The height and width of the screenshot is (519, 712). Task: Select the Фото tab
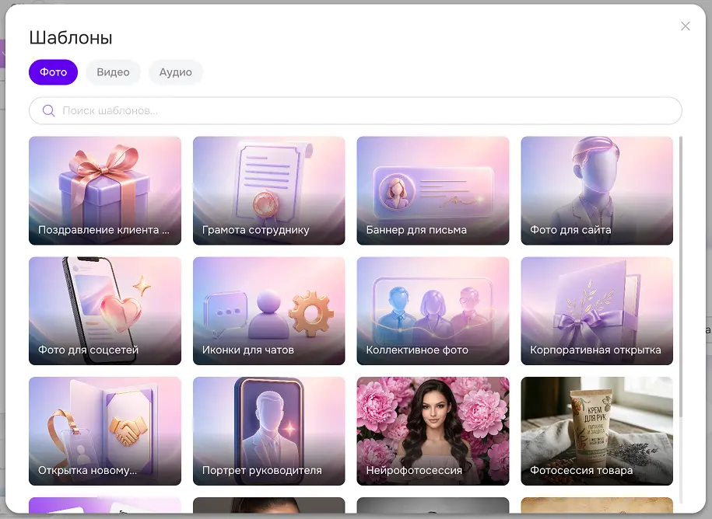(x=53, y=72)
